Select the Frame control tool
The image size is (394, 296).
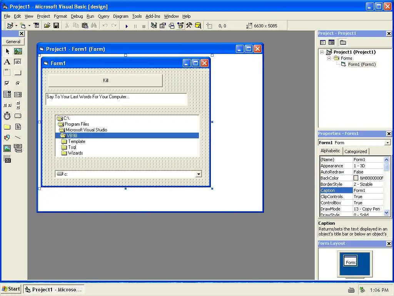(7, 73)
